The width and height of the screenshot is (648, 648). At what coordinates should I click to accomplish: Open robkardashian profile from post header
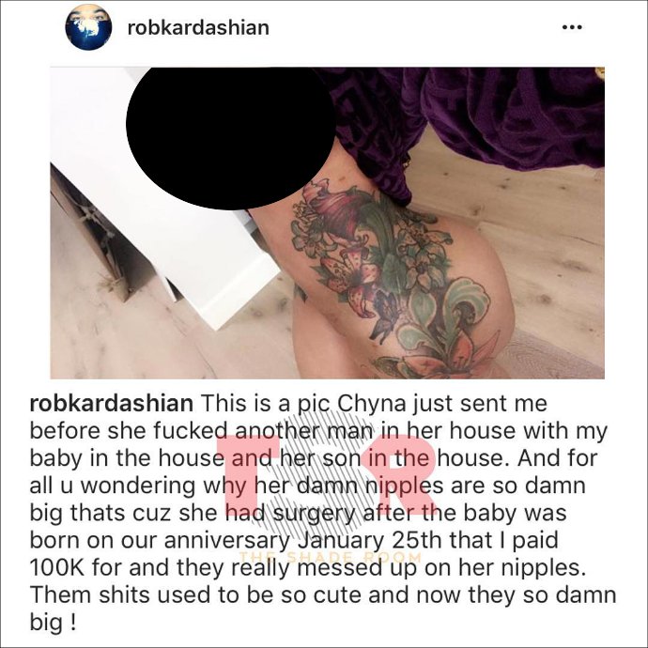[x=198, y=27]
